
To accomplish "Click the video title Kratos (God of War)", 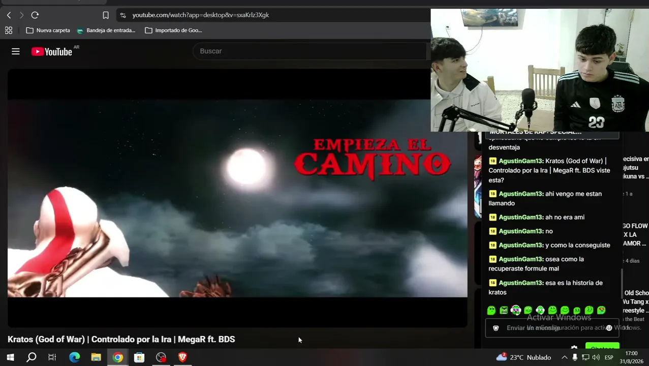I will coord(121,339).
